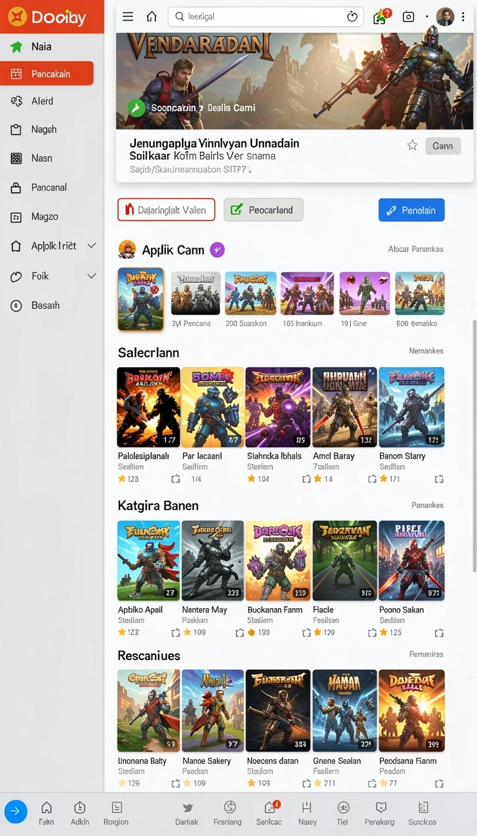
Task: Switch to the Adkln bottom tab
Action: (79, 813)
